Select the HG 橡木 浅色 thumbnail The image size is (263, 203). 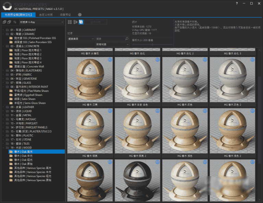click(185, 131)
